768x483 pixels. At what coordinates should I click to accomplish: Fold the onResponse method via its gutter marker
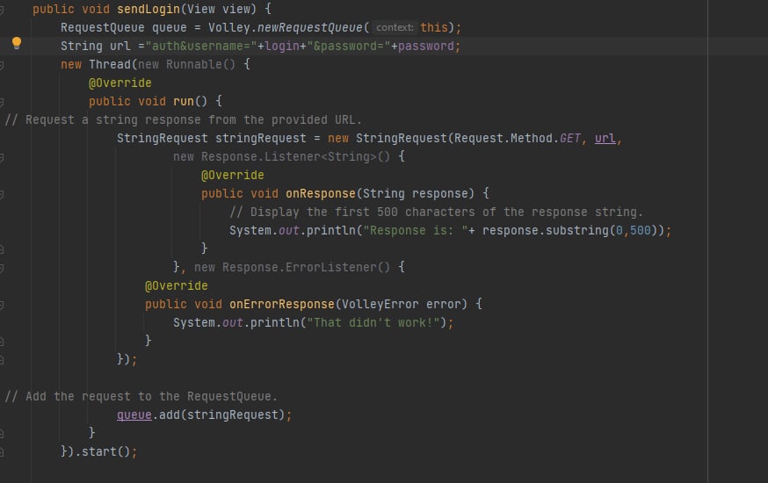pos(2,194)
